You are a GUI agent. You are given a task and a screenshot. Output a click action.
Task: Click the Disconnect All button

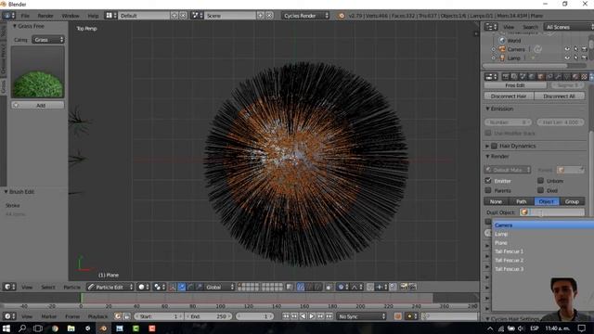(559, 96)
